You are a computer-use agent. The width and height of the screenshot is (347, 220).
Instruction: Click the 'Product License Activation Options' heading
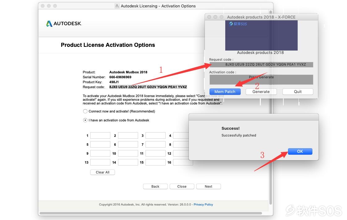pos(108,45)
